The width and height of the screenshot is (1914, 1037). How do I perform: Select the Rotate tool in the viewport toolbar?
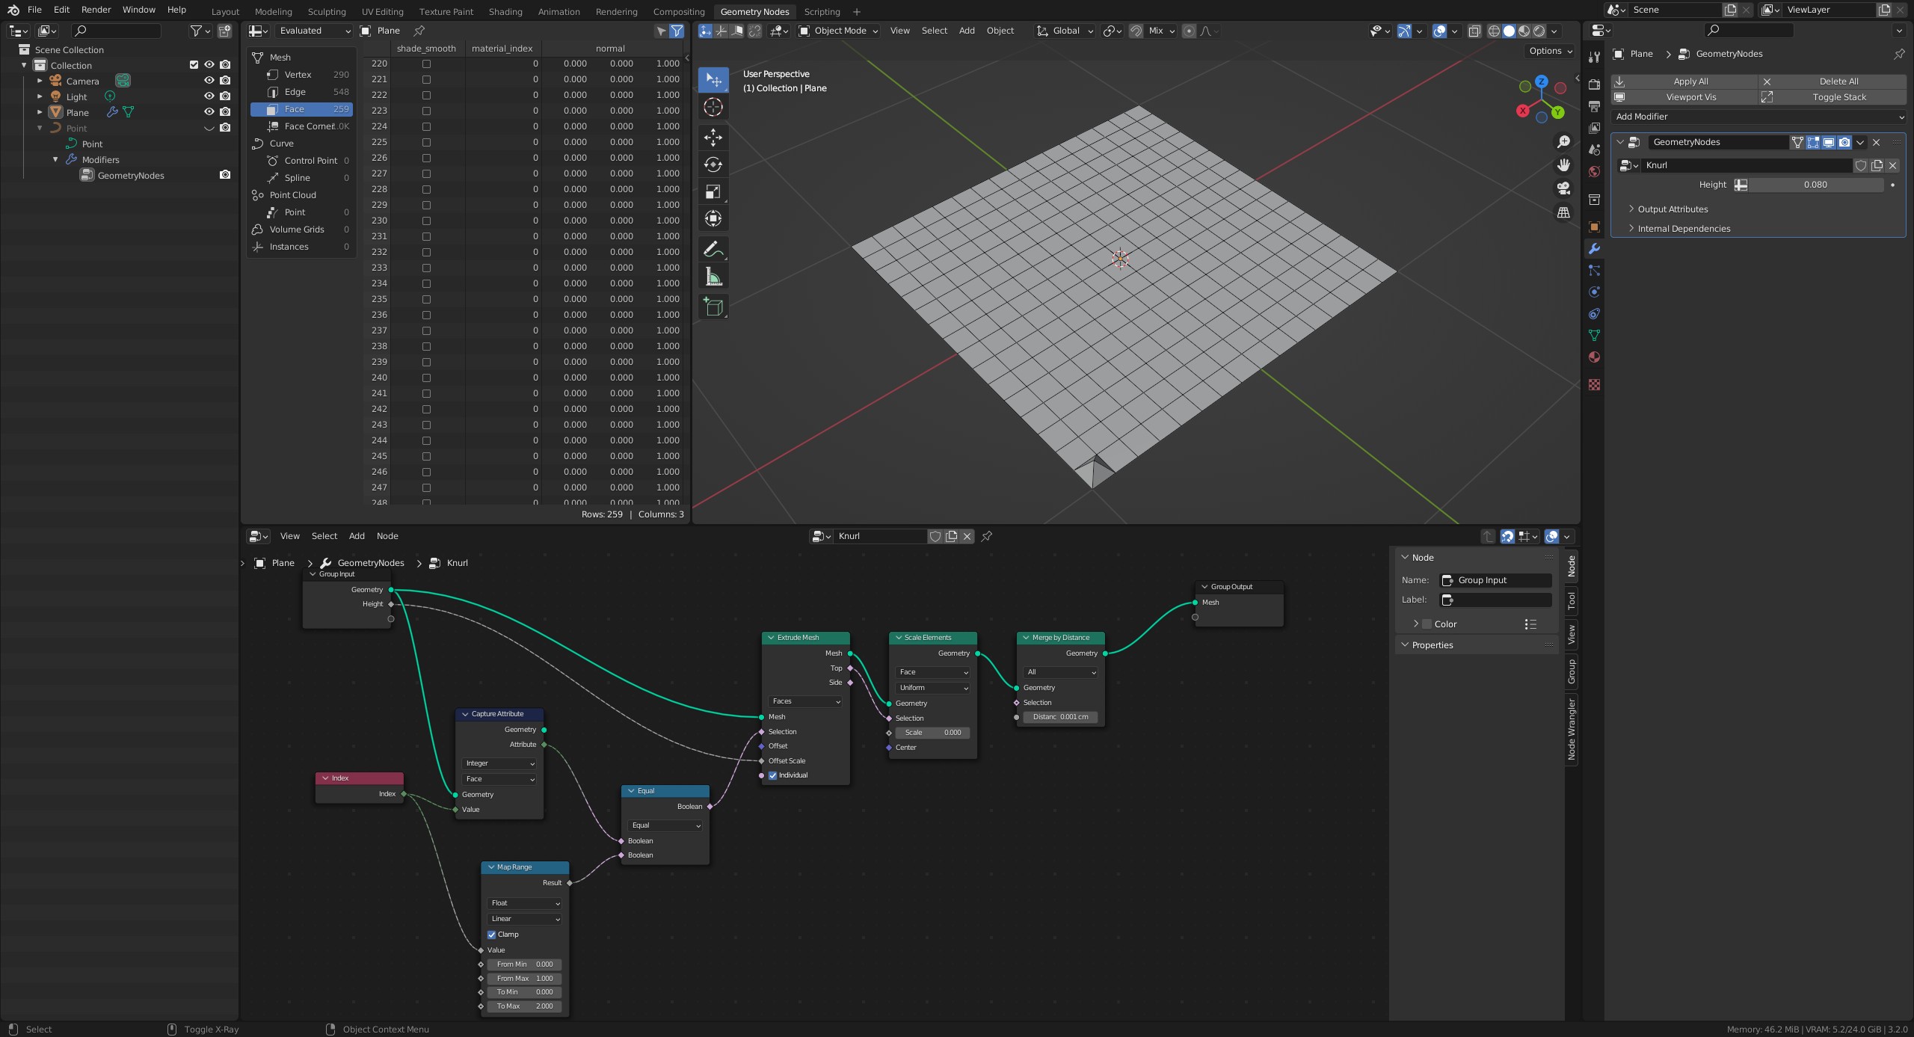[x=713, y=164]
